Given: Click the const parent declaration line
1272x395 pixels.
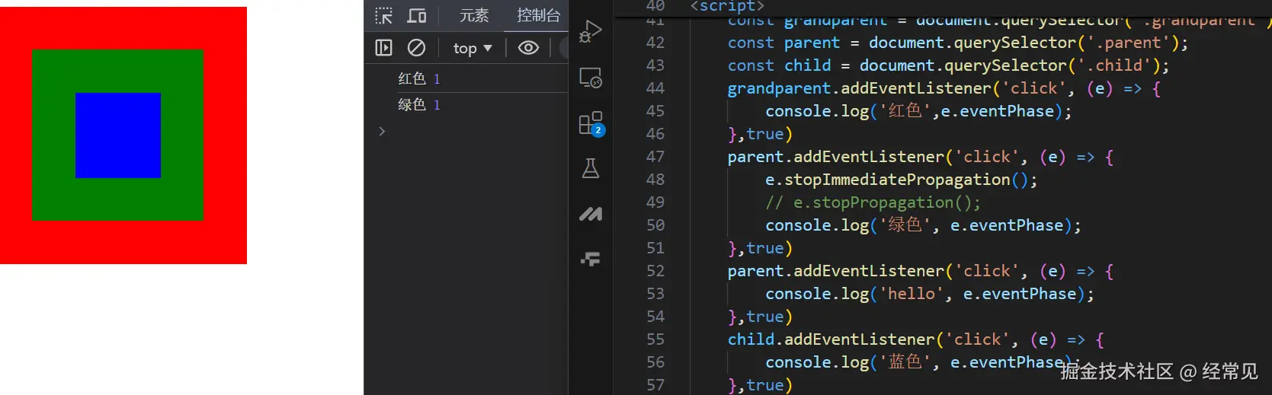Looking at the screenshot, I should [958, 43].
